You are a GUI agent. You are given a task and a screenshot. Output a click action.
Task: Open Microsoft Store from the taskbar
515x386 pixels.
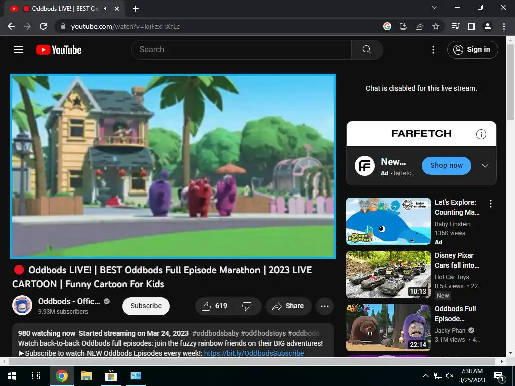[111, 376]
